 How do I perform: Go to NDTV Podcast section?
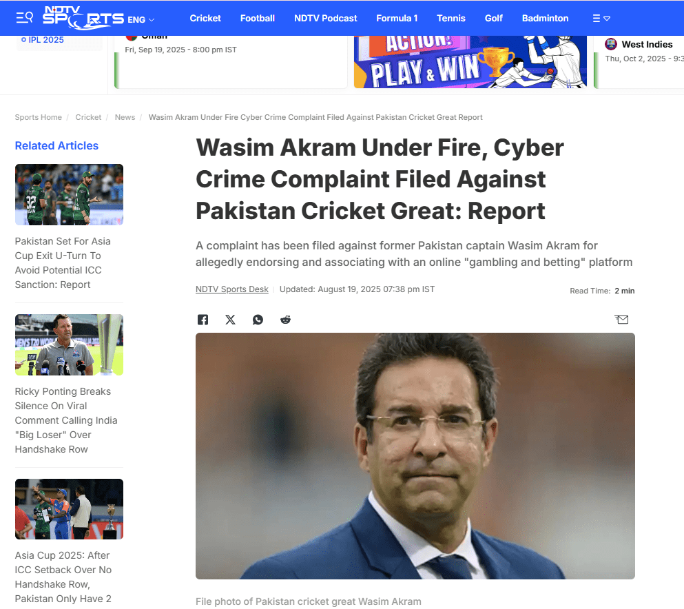(325, 19)
